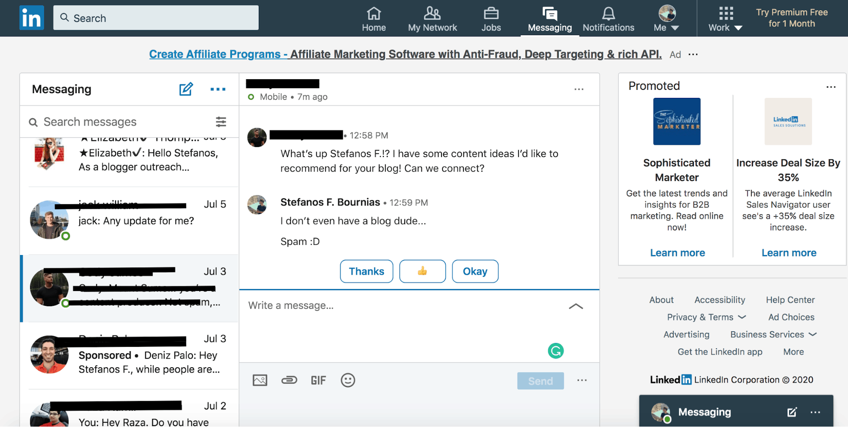Open the About footer link
This screenshot has width=848, height=427.
[x=661, y=300]
